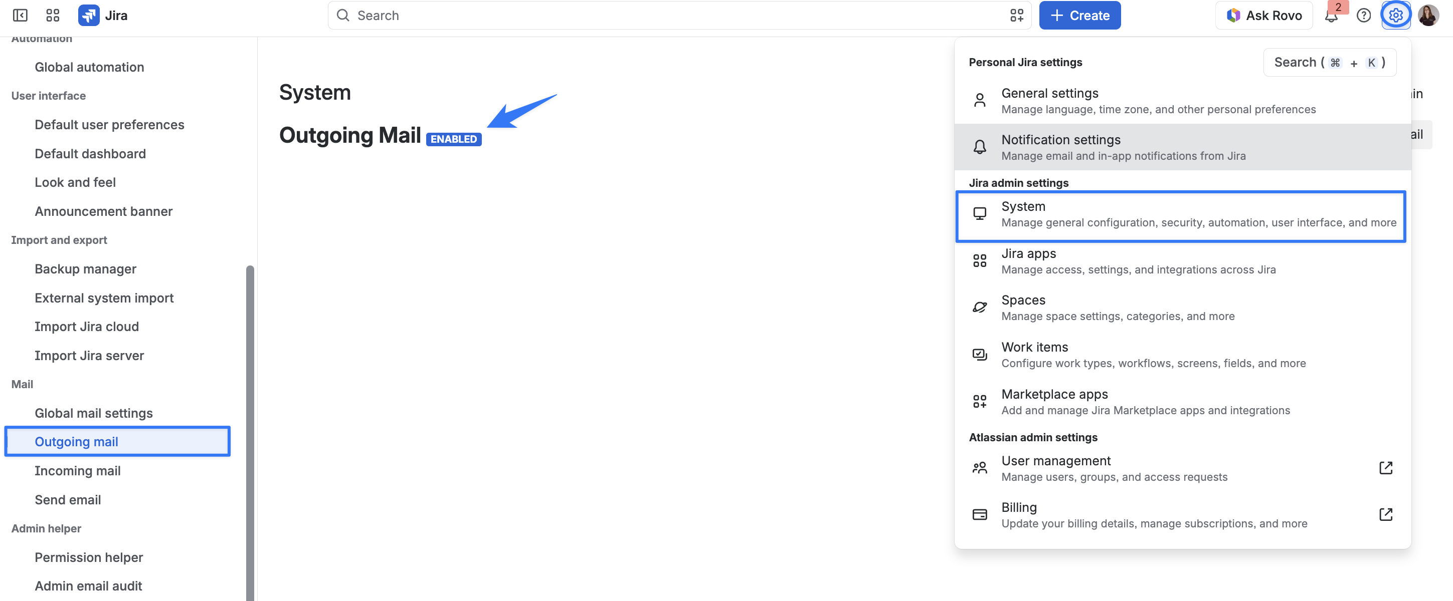This screenshot has height=601, width=1453.
Task: Click the person icon next to General settings
Action: [x=980, y=100]
